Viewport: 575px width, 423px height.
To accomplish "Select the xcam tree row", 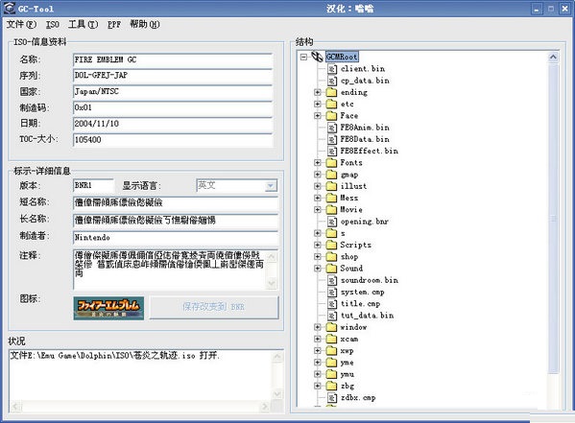I will pos(349,339).
